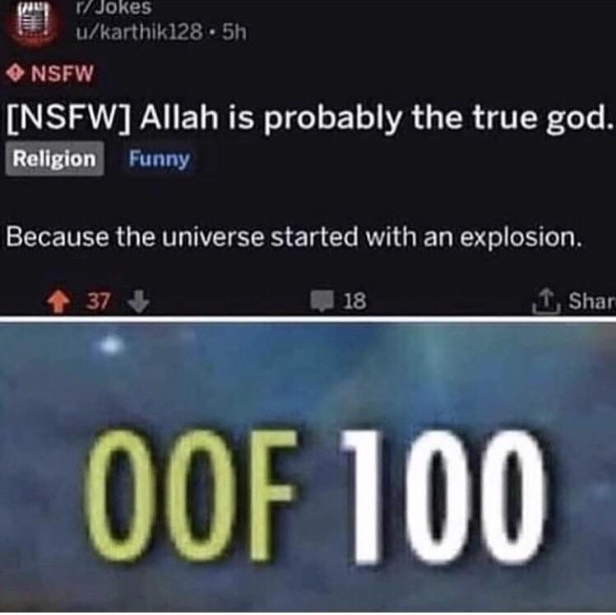Open the post title about Allah
Image resolution: width=616 pixels, height=615 pixels.
pyautogui.click(x=309, y=119)
